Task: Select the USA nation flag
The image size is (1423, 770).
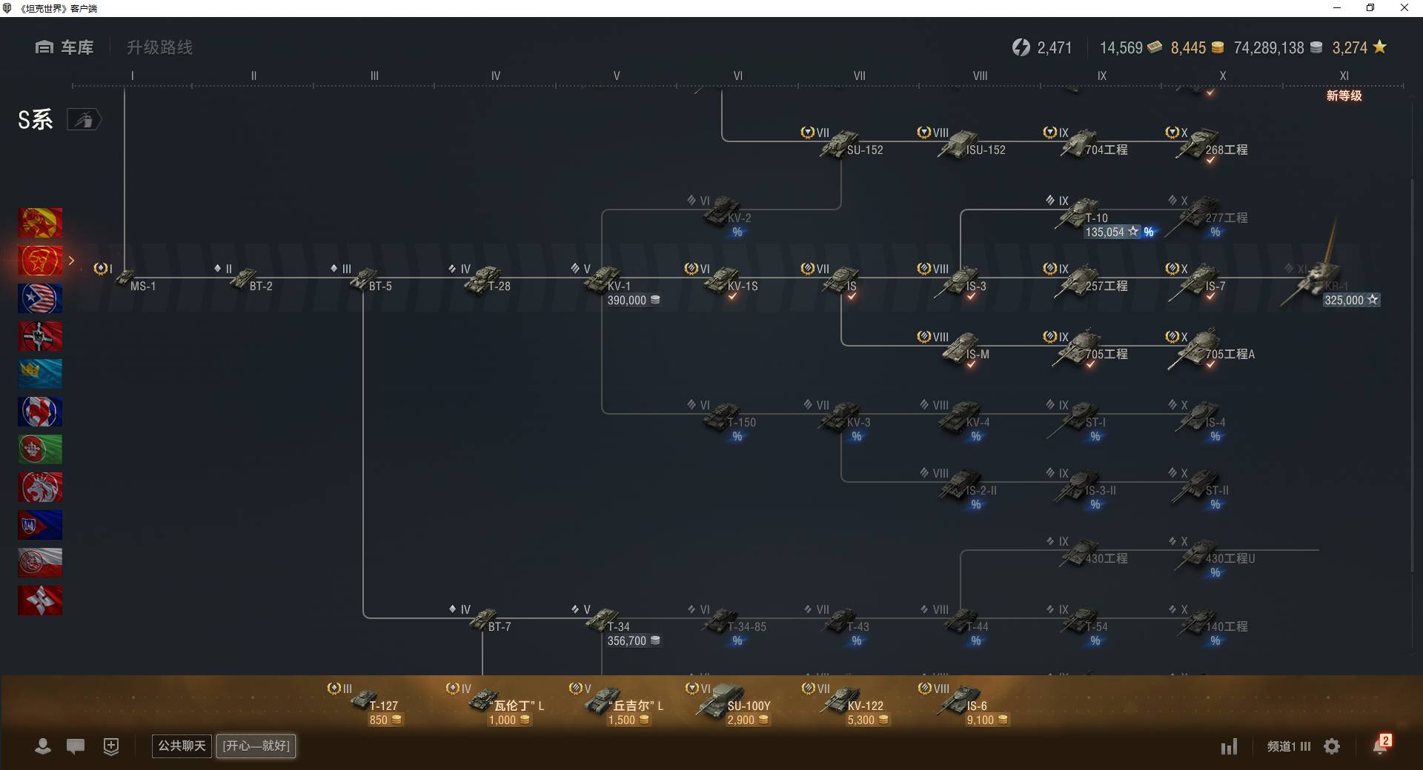Action: click(40, 298)
